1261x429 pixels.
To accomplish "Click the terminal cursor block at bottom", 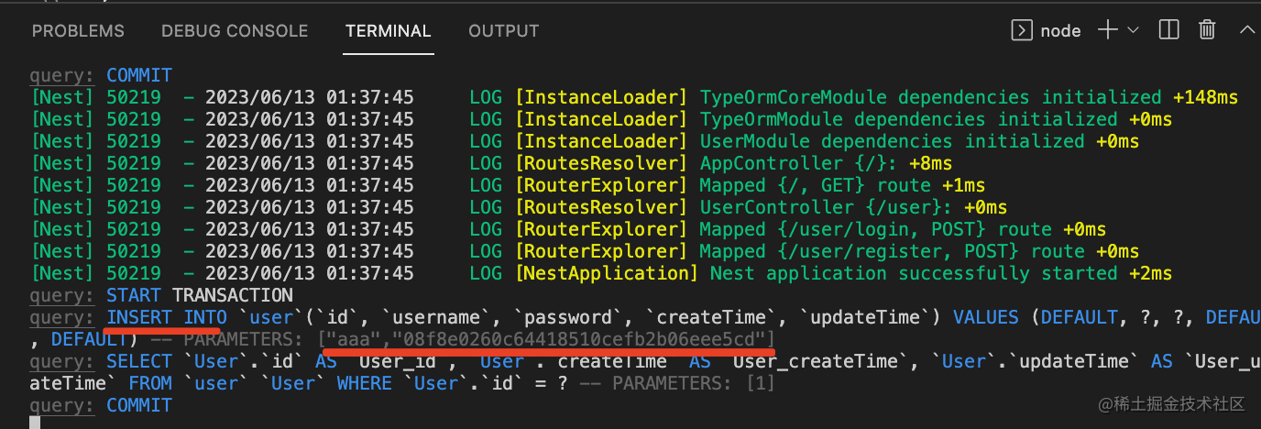I will coord(35,423).
